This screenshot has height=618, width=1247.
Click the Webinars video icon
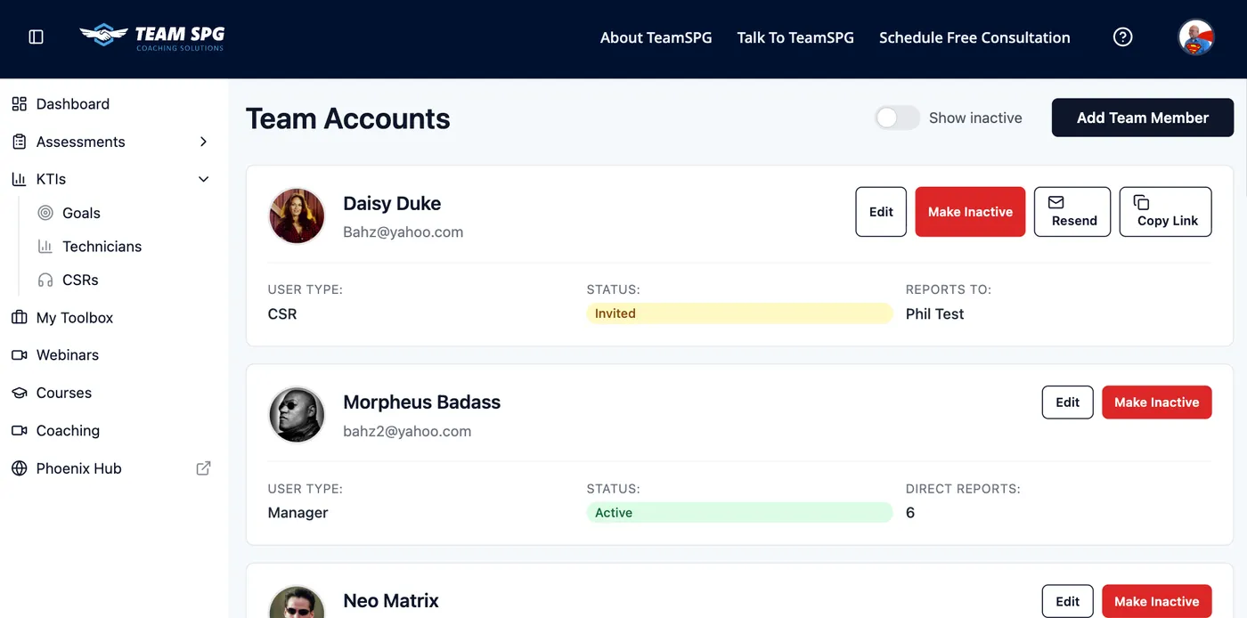click(x=19, y=355)
